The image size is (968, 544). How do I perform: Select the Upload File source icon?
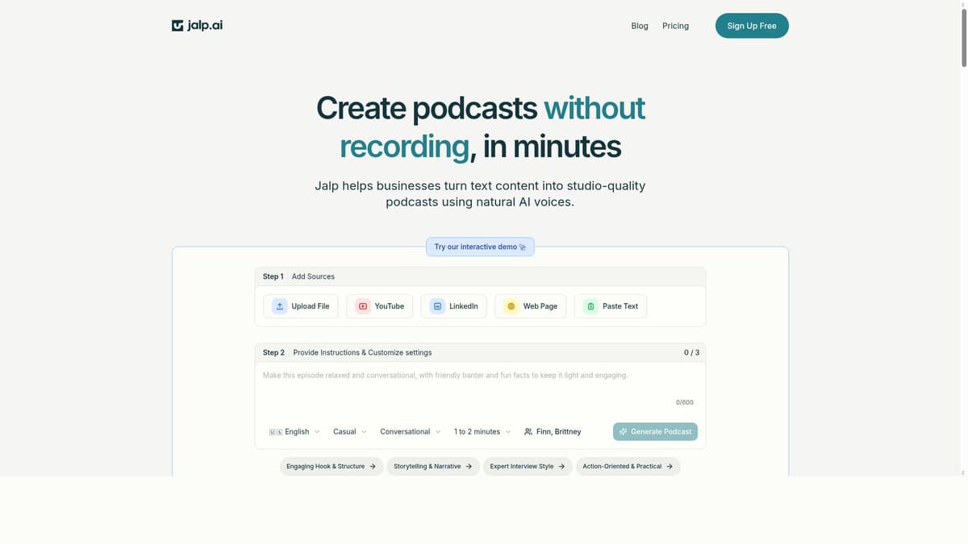[279, 305]
